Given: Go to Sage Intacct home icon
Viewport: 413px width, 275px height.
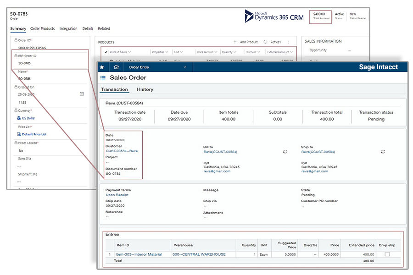Looking at the screenshot, I should coord(116,67).
